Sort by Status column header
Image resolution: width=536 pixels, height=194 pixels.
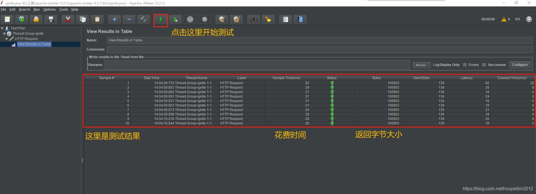click(x=332, y=78)
